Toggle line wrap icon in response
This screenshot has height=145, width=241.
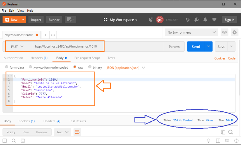pos(77,132)
